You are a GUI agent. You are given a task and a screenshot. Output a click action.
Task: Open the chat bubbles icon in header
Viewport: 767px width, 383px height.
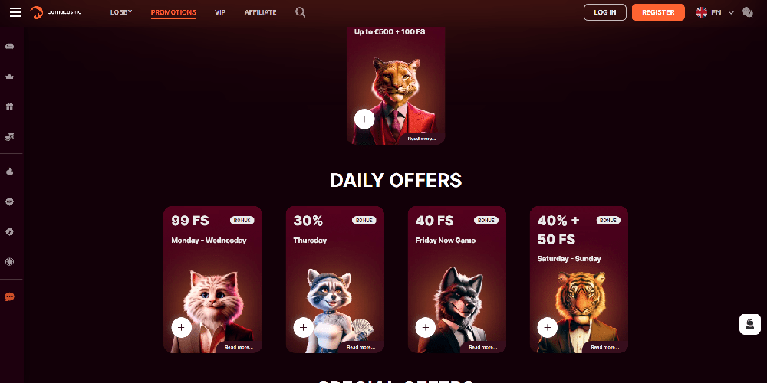pyautogui.click(x=747, y=12)
